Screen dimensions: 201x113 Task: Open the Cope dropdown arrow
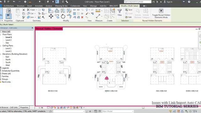pyautogui.click(x=36, y=10)
